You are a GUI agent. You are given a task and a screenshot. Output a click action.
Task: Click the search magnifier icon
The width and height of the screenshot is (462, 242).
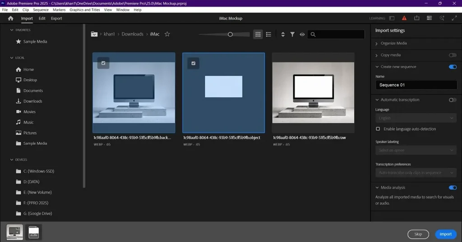click(x=313, y=34)
